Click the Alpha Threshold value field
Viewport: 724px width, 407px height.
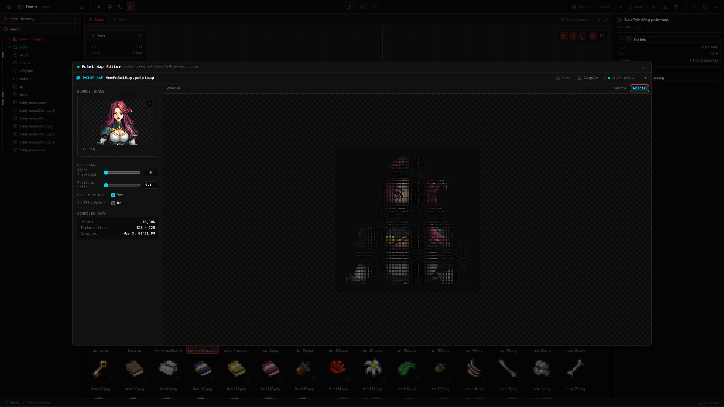click(150, 173)
